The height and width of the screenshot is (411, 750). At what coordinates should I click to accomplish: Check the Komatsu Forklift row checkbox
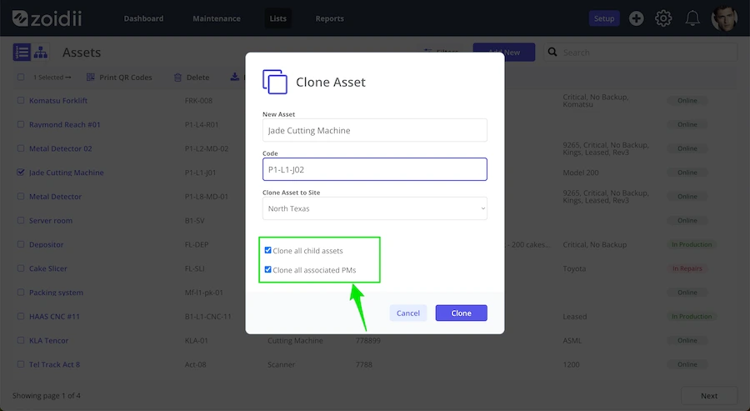click(21, 101)
